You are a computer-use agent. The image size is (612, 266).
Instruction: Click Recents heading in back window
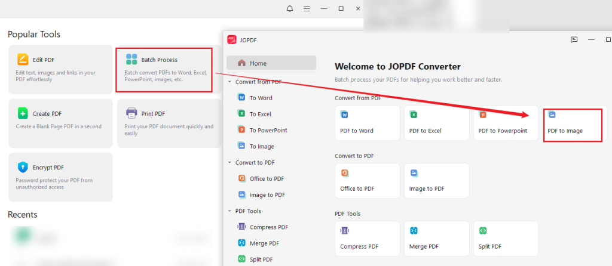pyautogui.click(x=23, y=215)
